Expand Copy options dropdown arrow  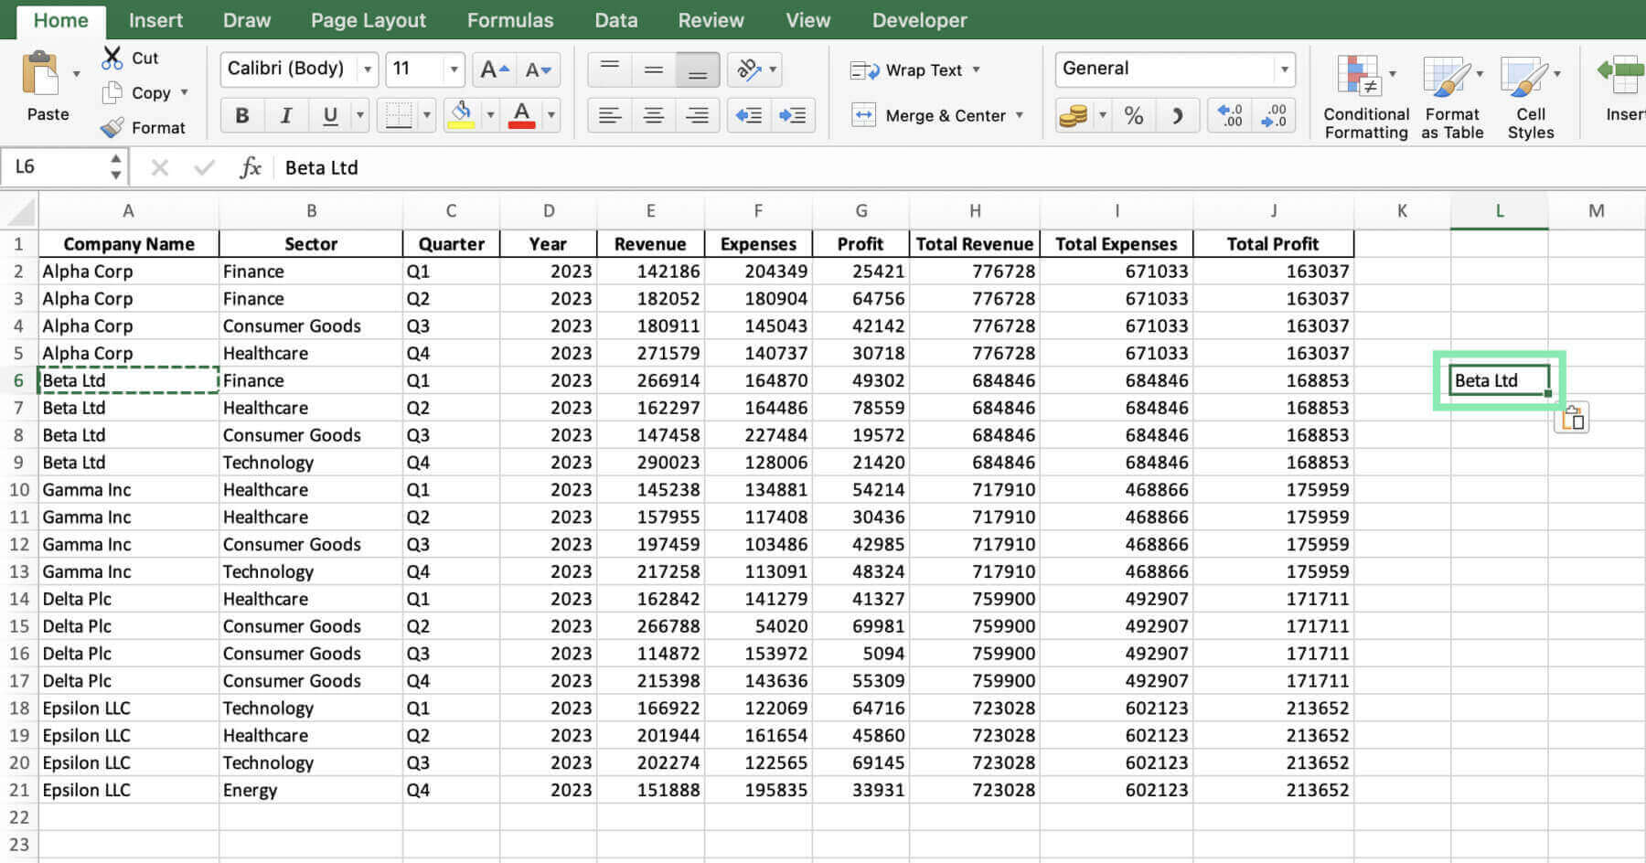(x=184, y=92)
